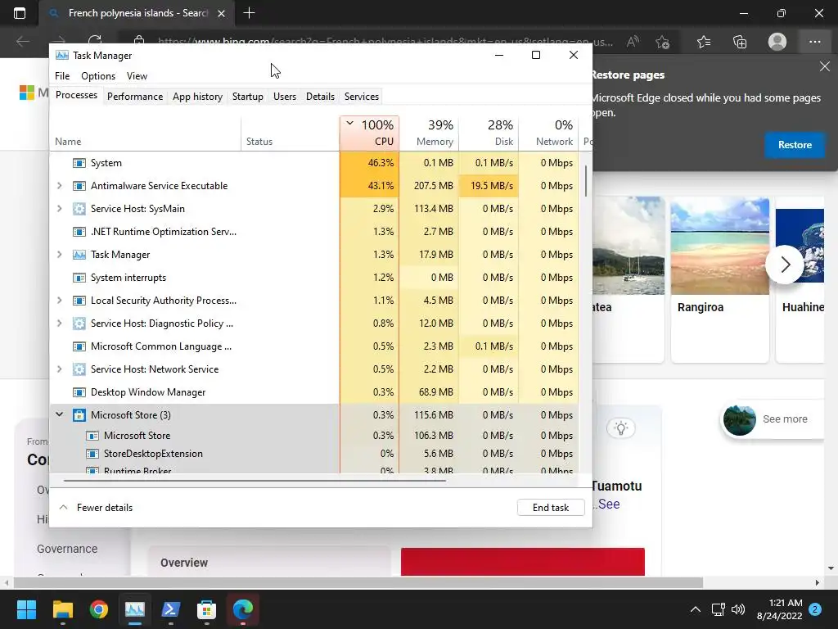Expand the Task Manager process group

point(59,255)
